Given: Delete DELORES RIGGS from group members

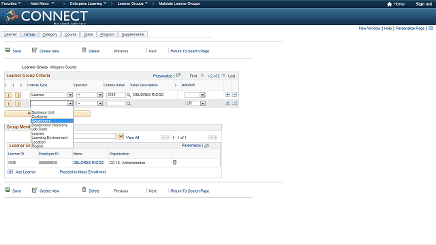Looking at the screenshot, I should coord(174,163).
